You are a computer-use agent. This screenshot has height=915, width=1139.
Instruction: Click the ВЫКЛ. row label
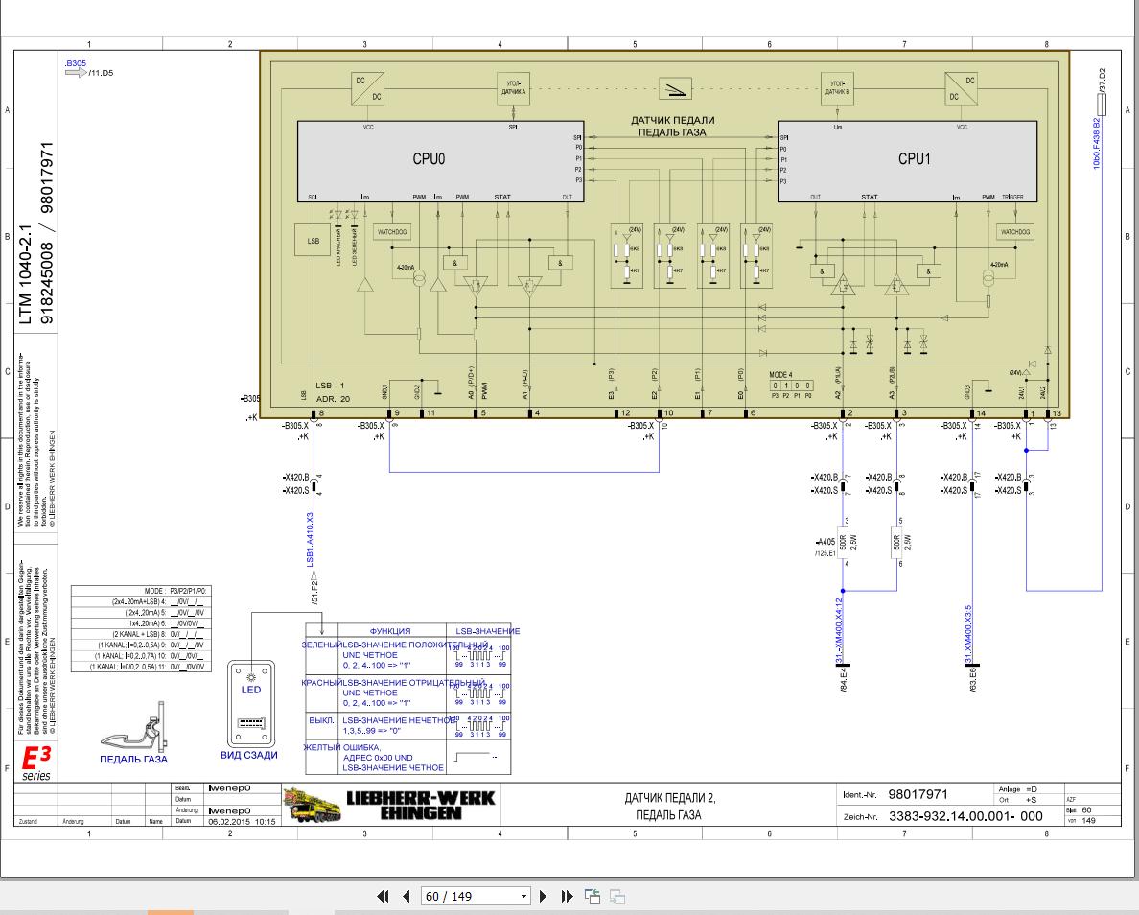click(x=322, y=720)
